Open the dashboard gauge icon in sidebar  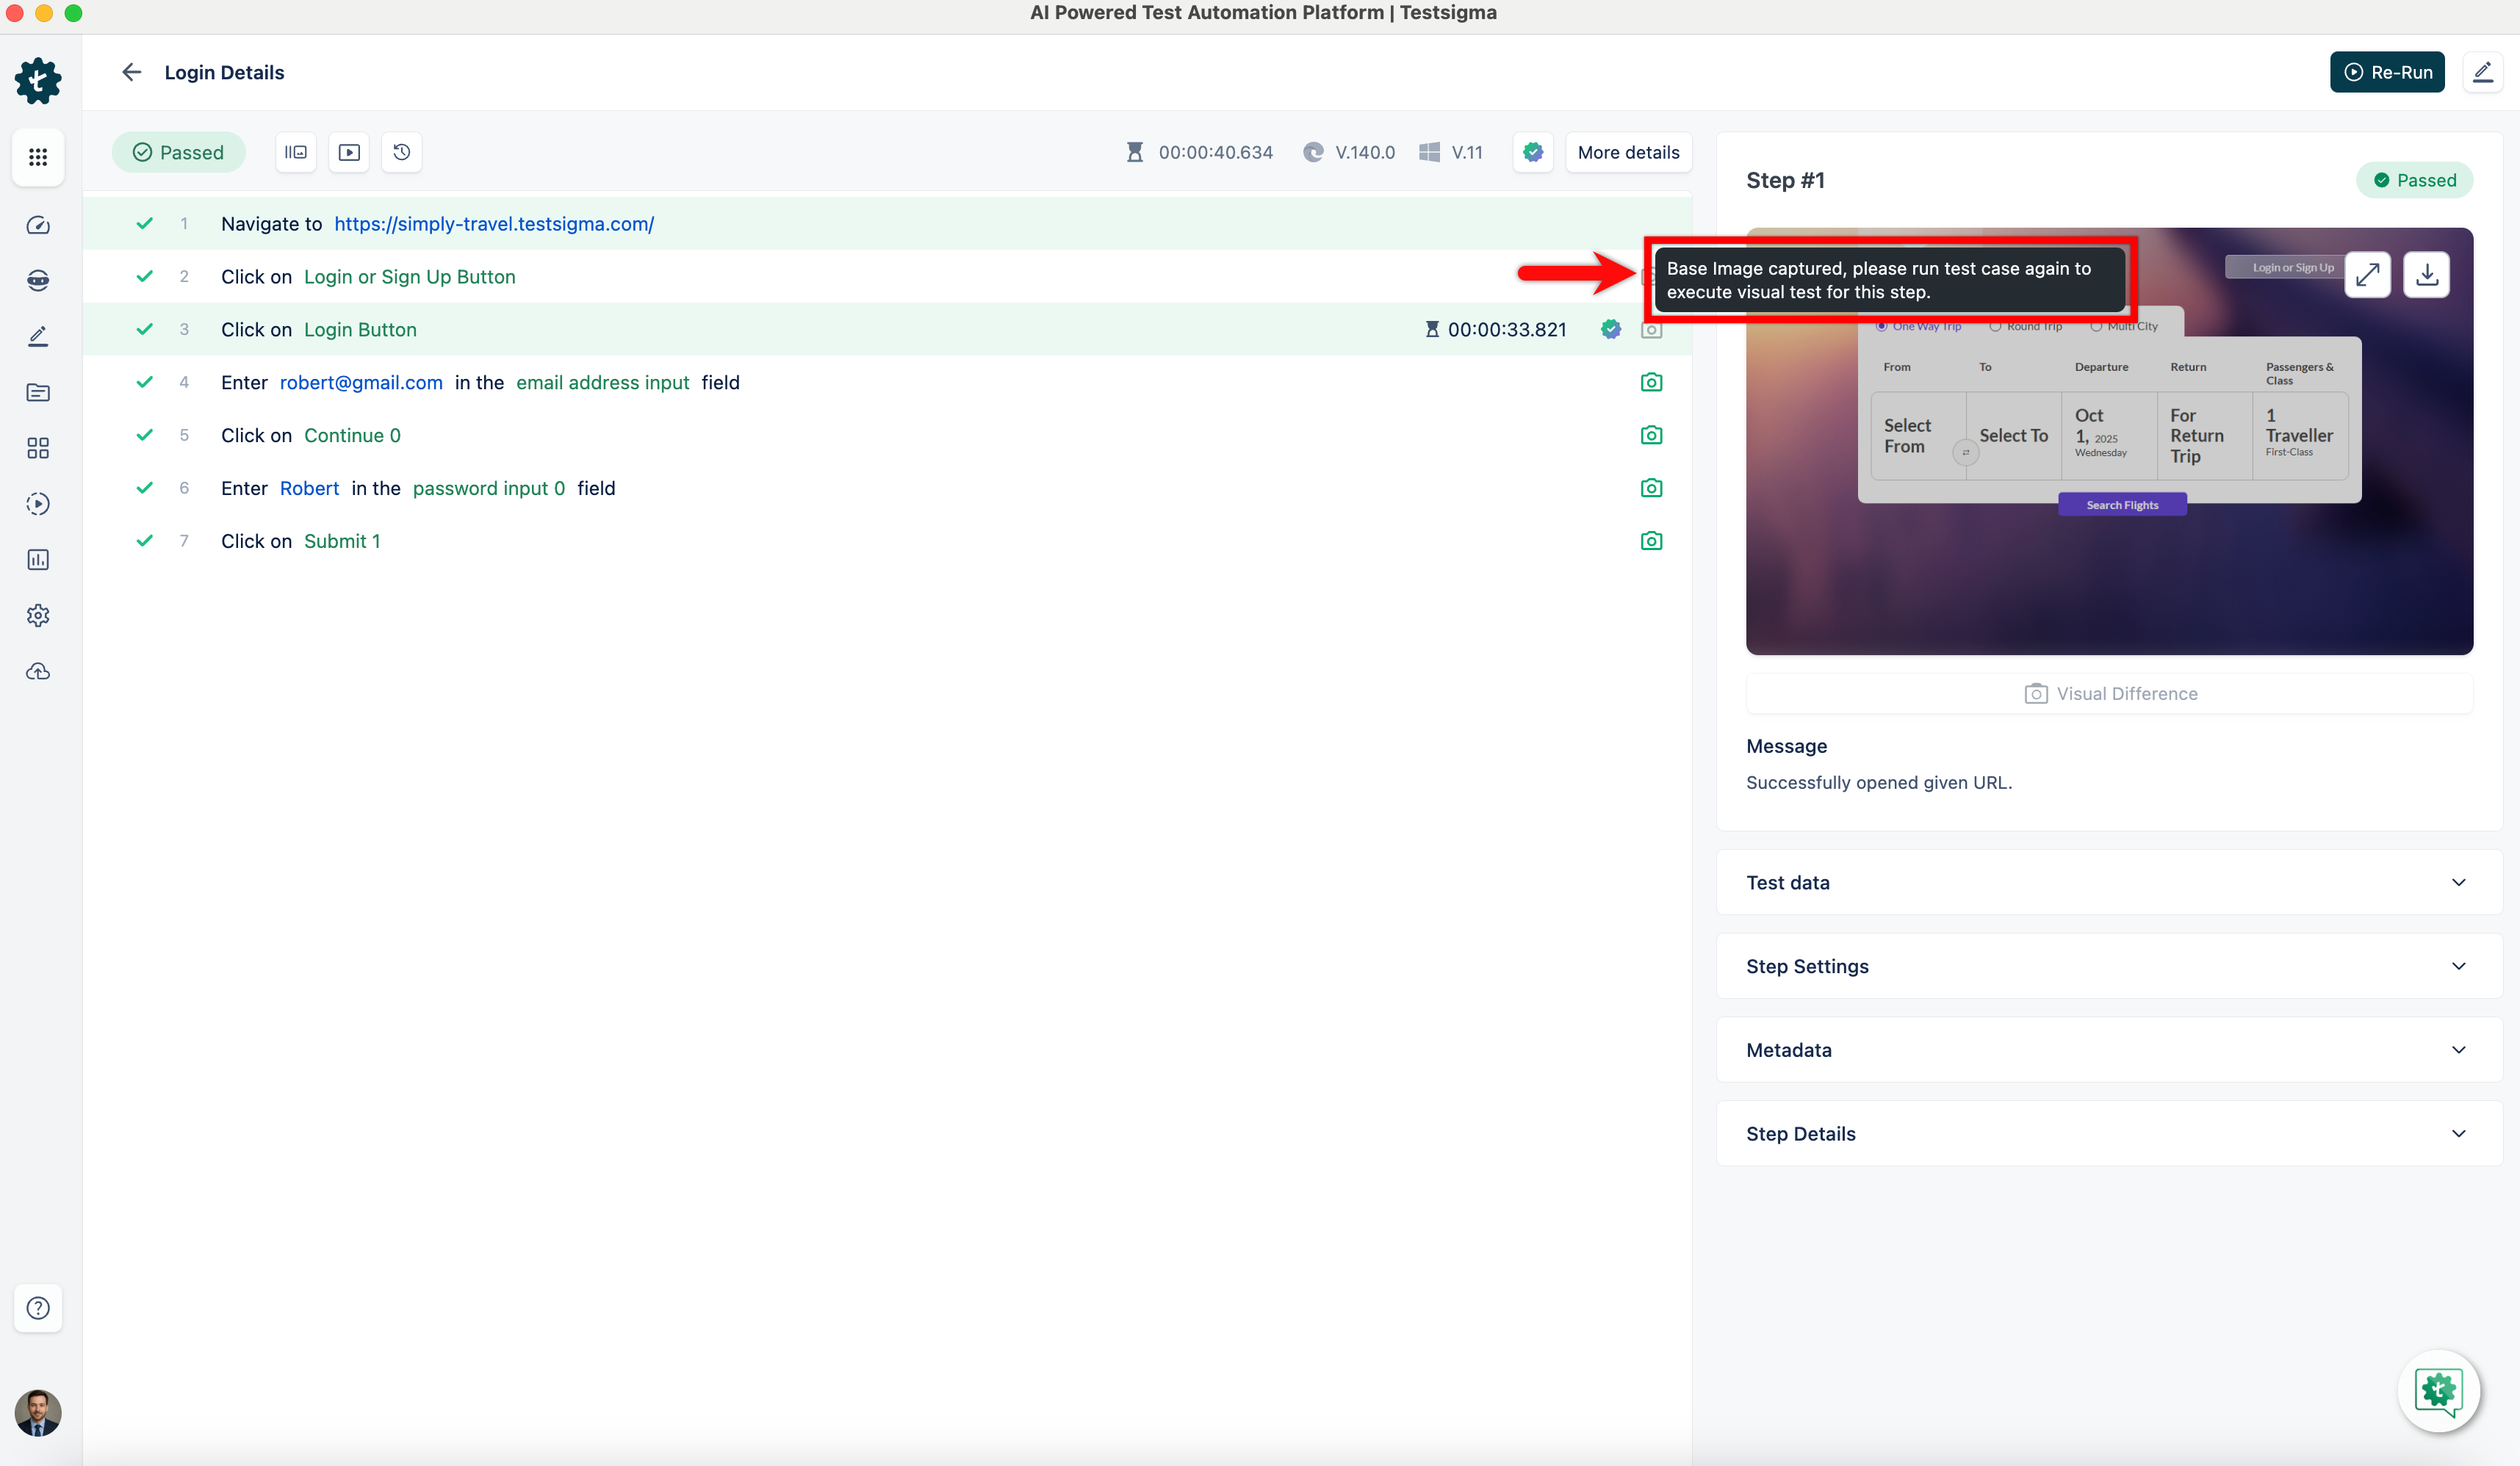coord(38,225)
